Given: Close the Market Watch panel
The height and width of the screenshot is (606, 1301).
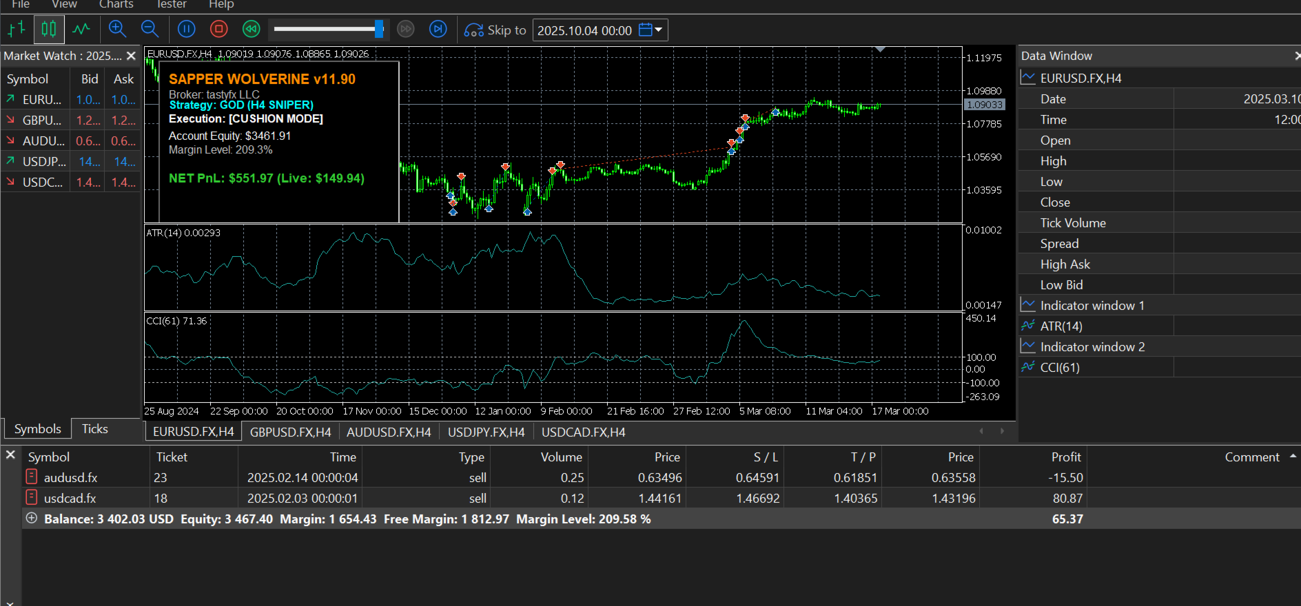Looking at the screenshot, I should (131, 56).
